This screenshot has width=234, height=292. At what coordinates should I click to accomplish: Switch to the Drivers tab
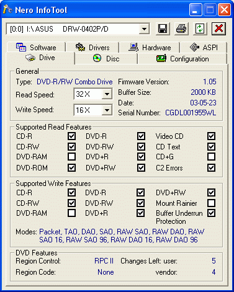point(92,47)
